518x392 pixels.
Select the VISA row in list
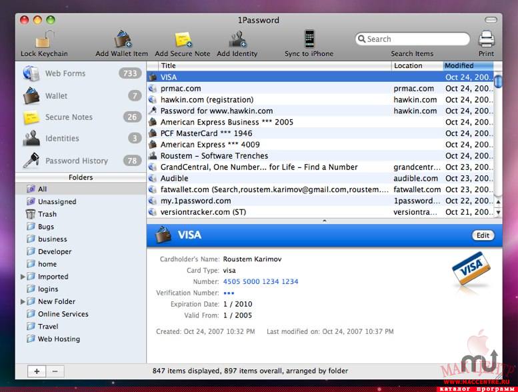[320, 77]
